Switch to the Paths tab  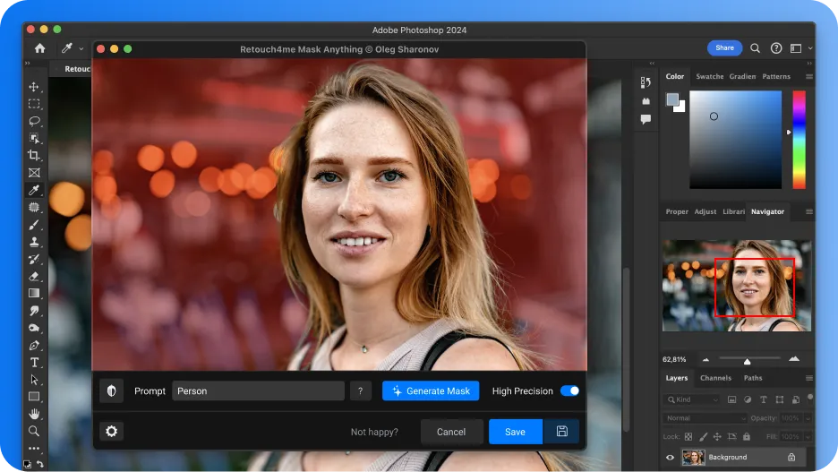[x=753, y=378]
